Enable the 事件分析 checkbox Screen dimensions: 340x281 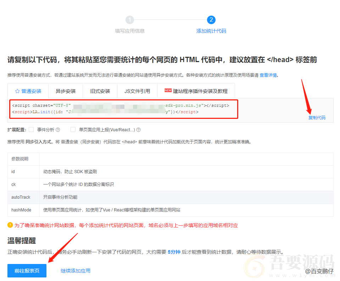pos(31,130)
